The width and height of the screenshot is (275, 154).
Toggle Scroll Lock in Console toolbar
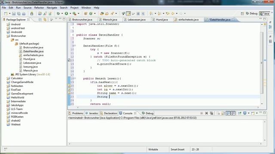point(223,113)
